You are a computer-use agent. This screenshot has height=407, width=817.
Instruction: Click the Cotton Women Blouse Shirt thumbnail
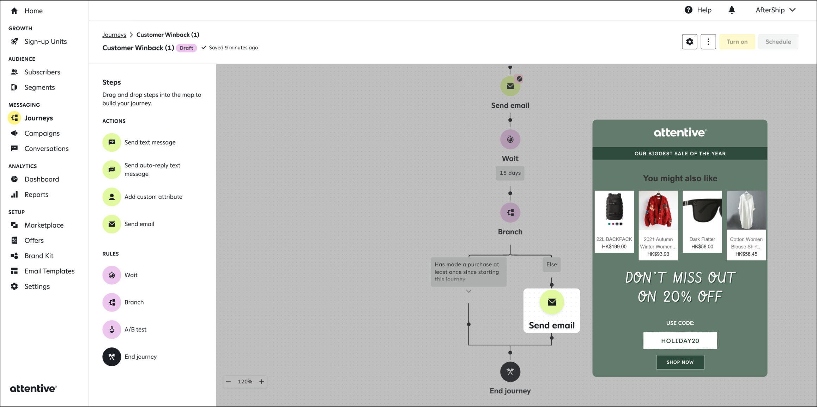tap(746, 210)
